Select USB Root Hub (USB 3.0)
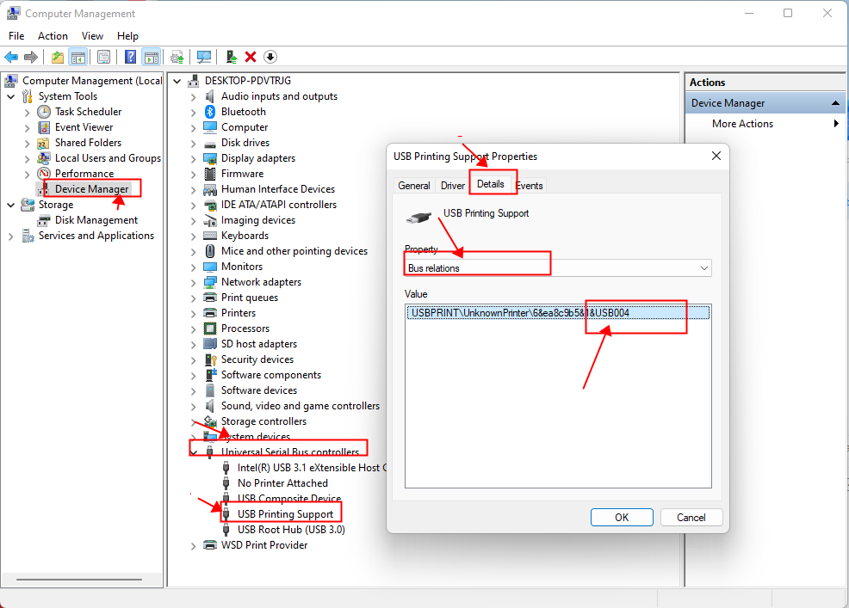 [294, 530]
